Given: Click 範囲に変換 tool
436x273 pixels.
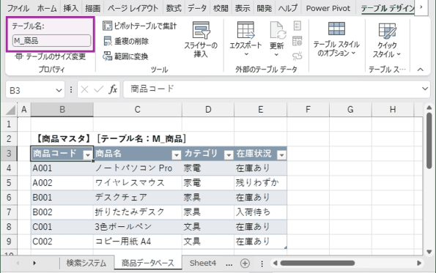Looking at the screenshot, I should (125, 56).
